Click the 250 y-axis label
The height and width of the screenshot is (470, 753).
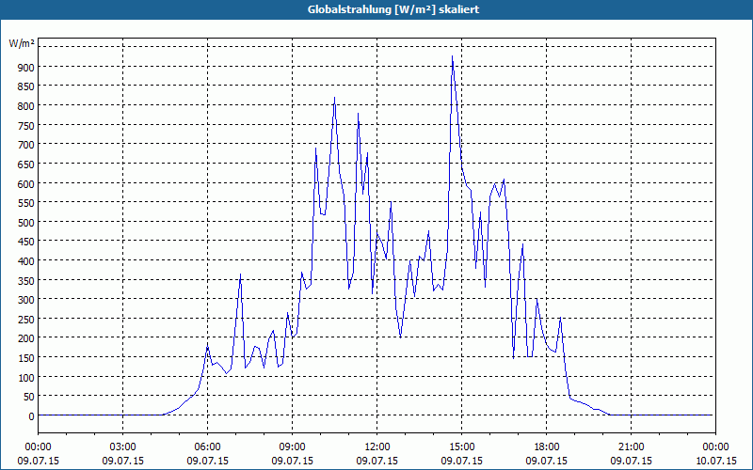click(26, 320)
